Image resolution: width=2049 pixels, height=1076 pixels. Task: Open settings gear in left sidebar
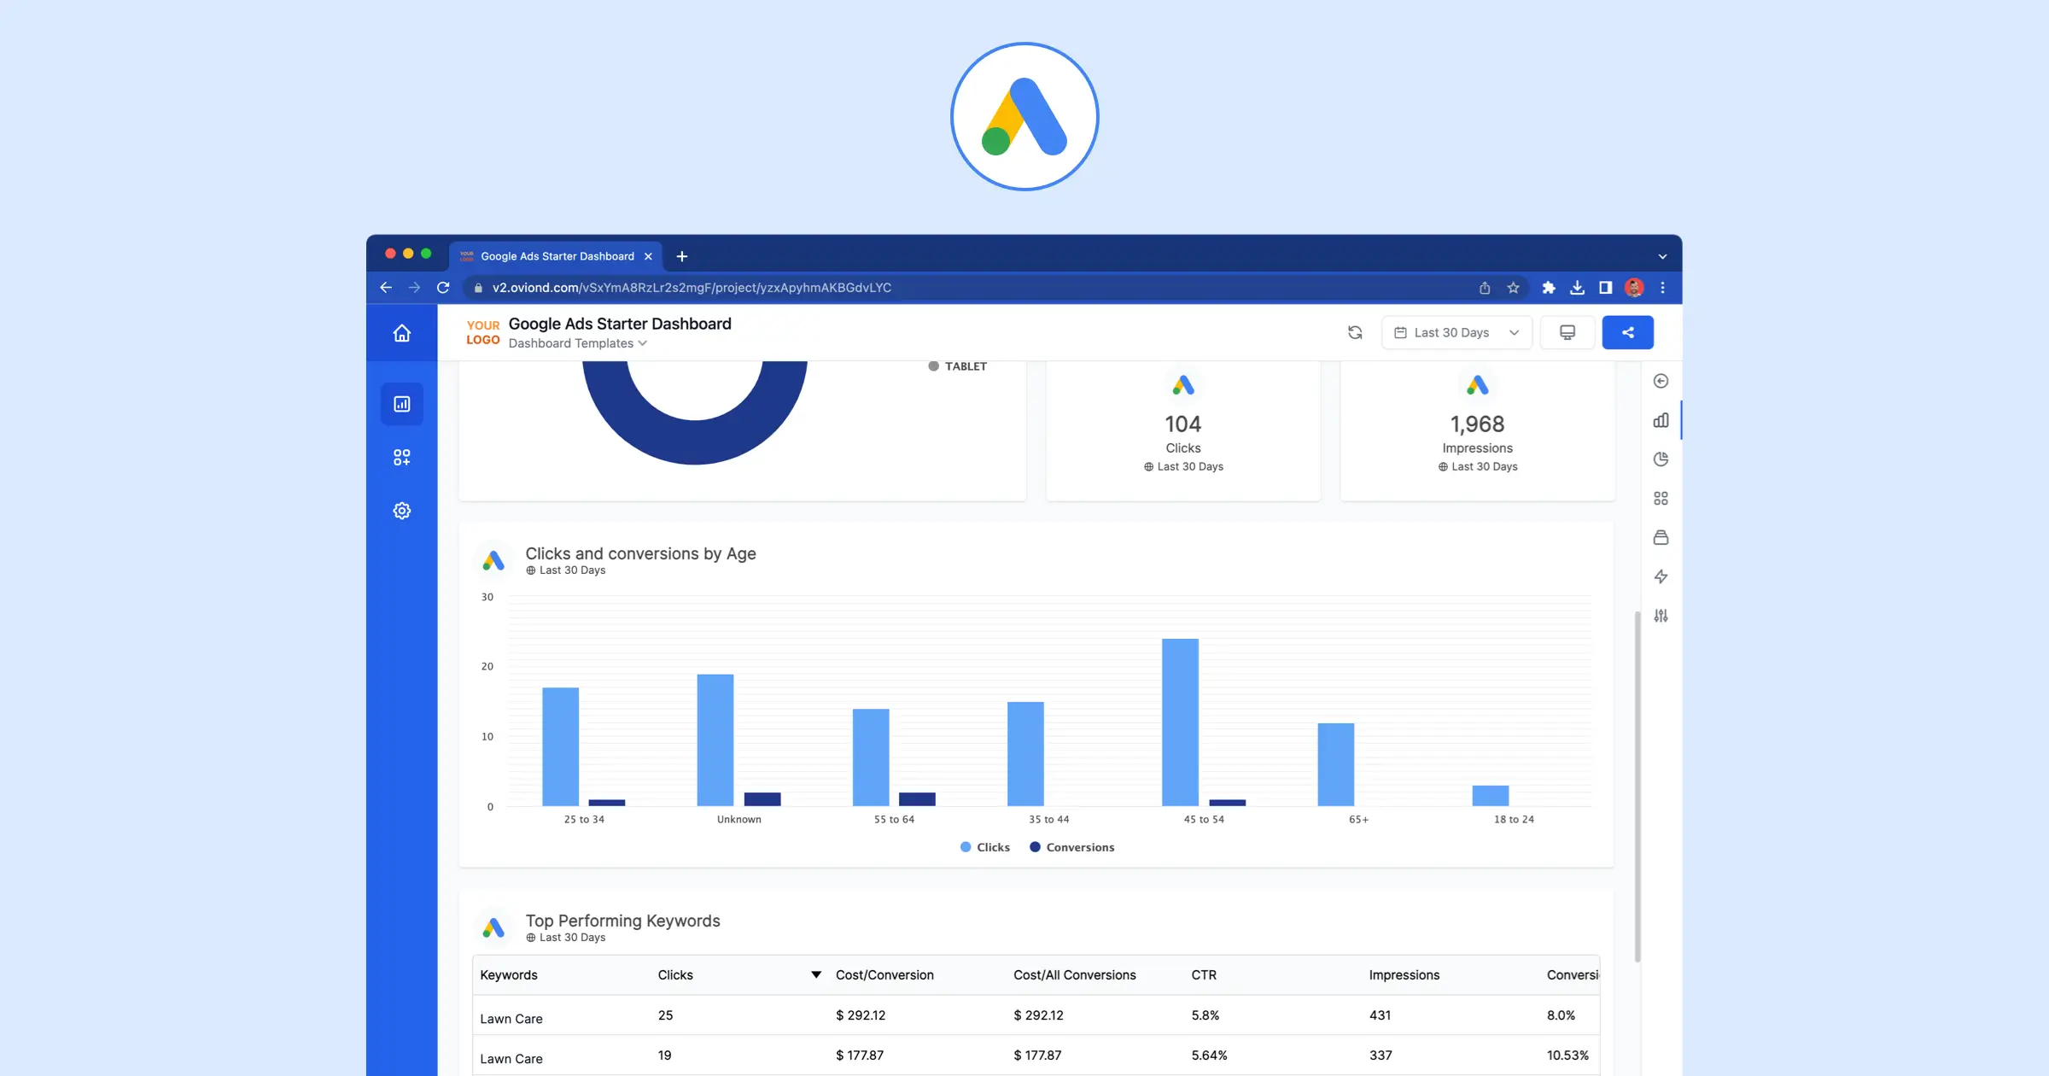click(x=401, y=511)
